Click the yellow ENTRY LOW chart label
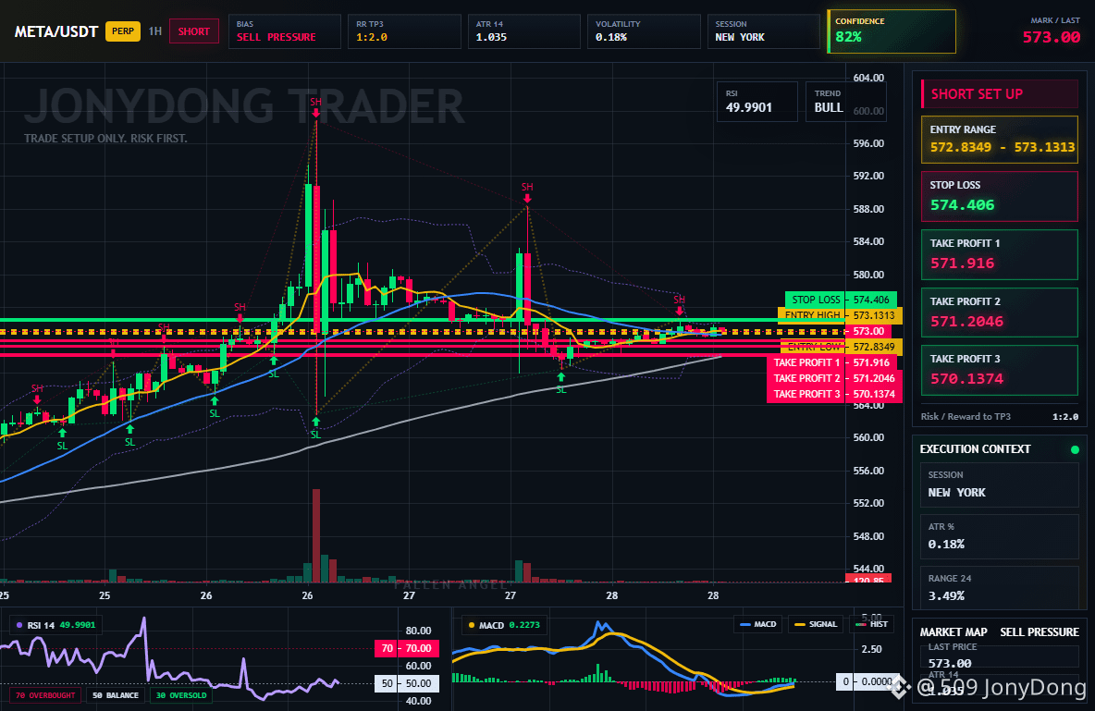The width and height of the screenshot is (1095, 711). (x=841, y=347)
